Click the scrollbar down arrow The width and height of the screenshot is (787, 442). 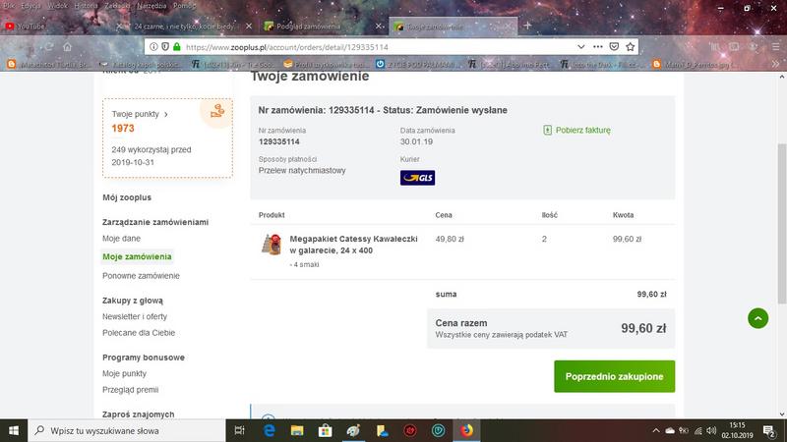click(x=782, y=414)
